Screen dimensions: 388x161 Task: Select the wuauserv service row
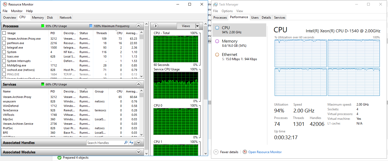71,101
